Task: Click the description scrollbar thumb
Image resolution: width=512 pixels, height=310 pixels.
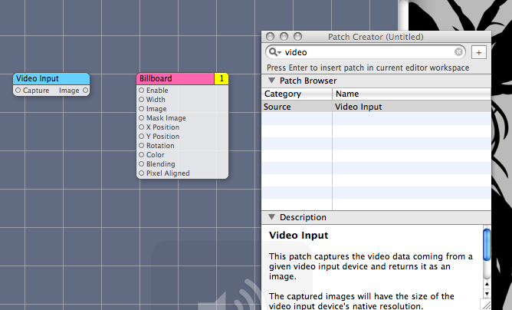Action: (x=487, y=245)
